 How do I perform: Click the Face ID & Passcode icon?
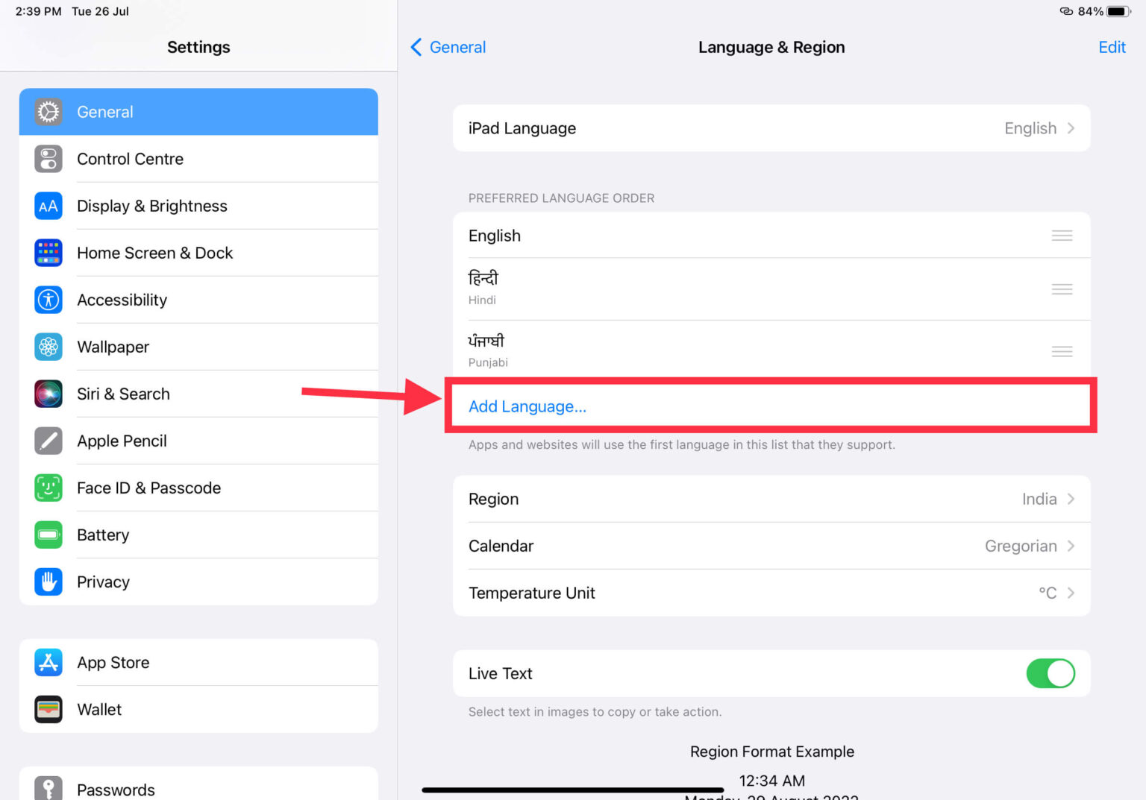48,488
